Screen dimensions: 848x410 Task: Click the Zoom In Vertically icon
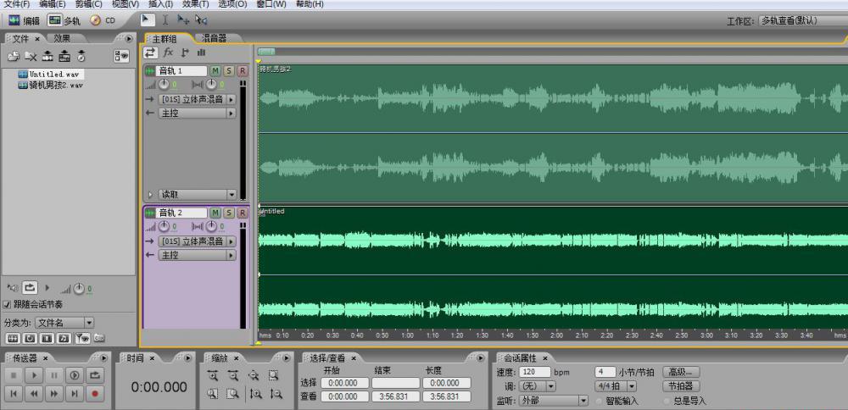[256, 395]
